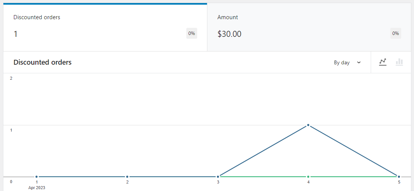This screenshot has width=414, height=191.
Task: Switch to the bar chart view
Action: (399, 62)
